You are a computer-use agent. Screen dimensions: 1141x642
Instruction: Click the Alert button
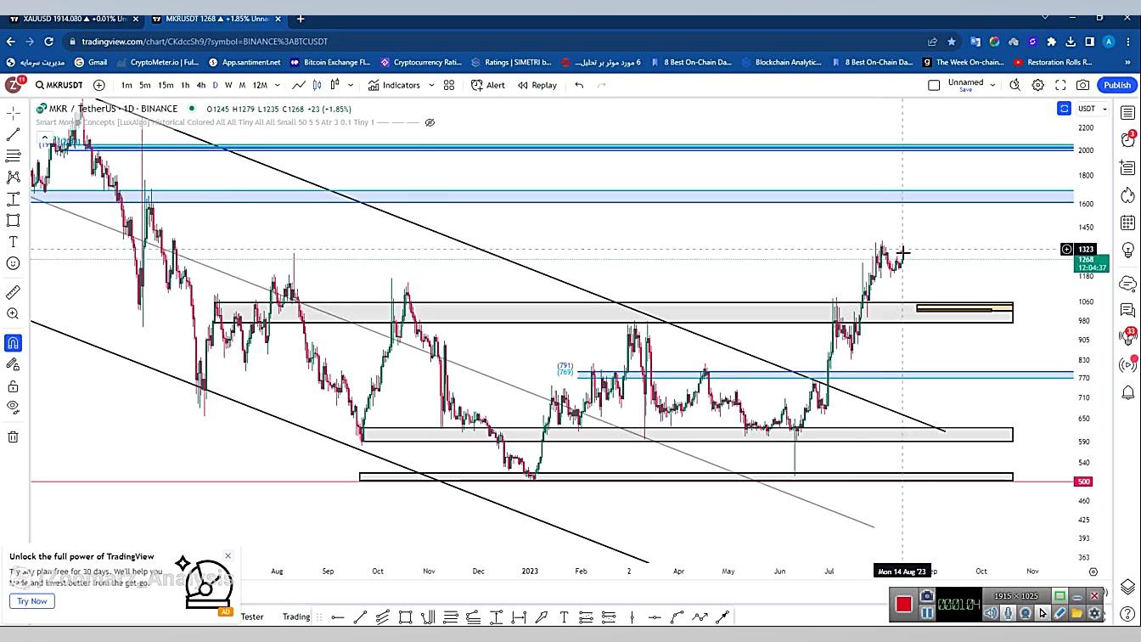point(489,85)
